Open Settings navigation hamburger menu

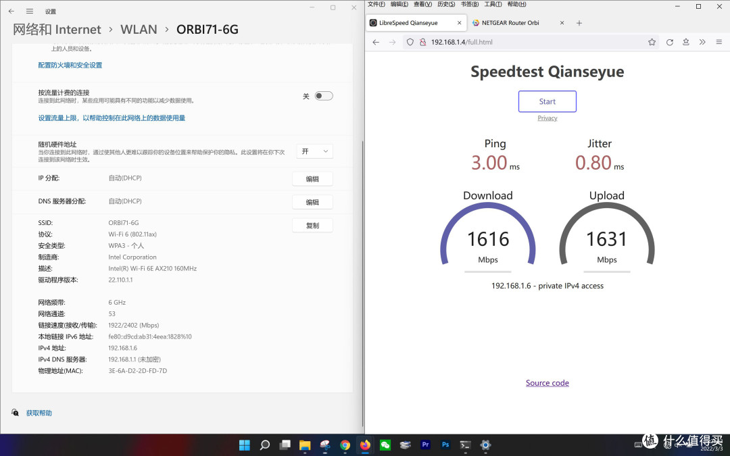point(29,11)
